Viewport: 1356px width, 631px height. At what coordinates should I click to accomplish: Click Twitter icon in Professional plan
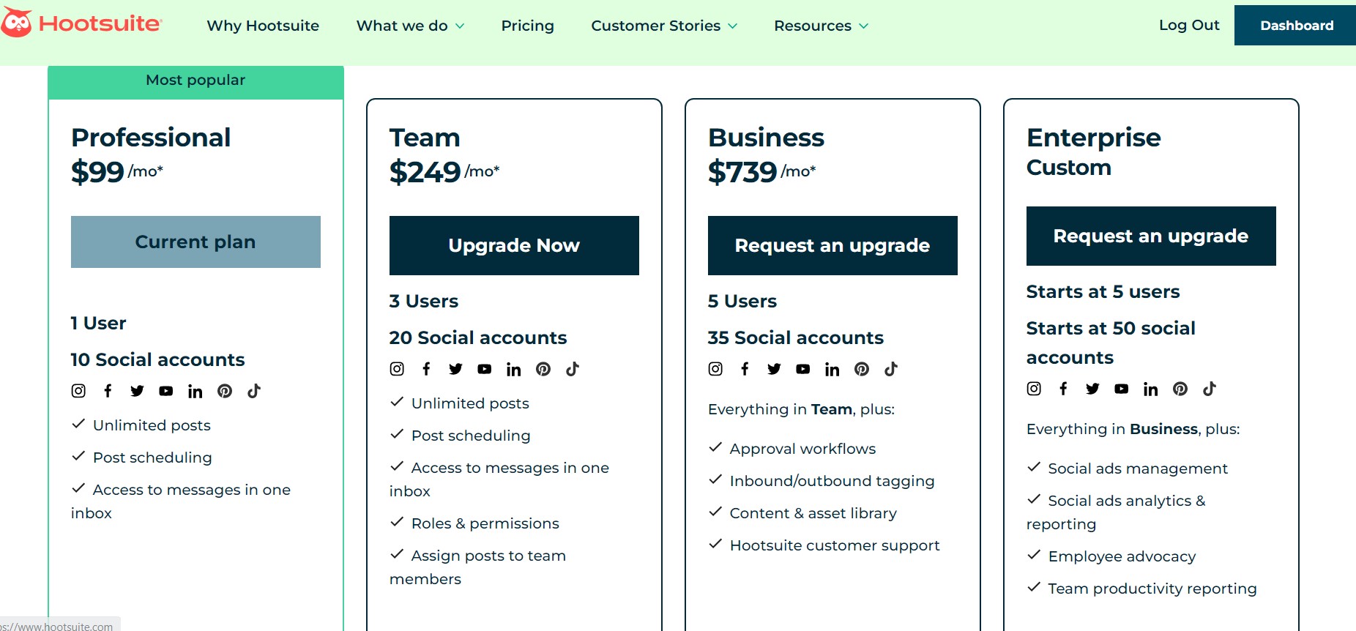(x=137, y=391)
